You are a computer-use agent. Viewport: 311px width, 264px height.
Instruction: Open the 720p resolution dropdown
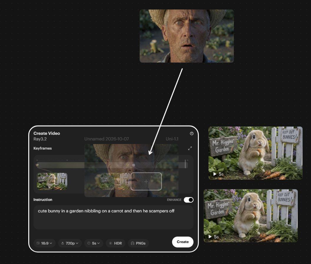(x=70, y=243)
